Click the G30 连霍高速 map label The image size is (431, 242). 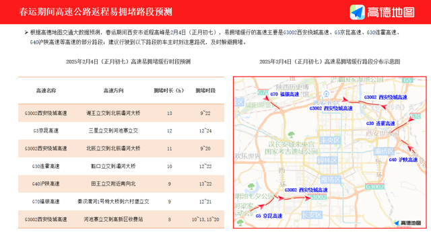[x=380, y=124]
